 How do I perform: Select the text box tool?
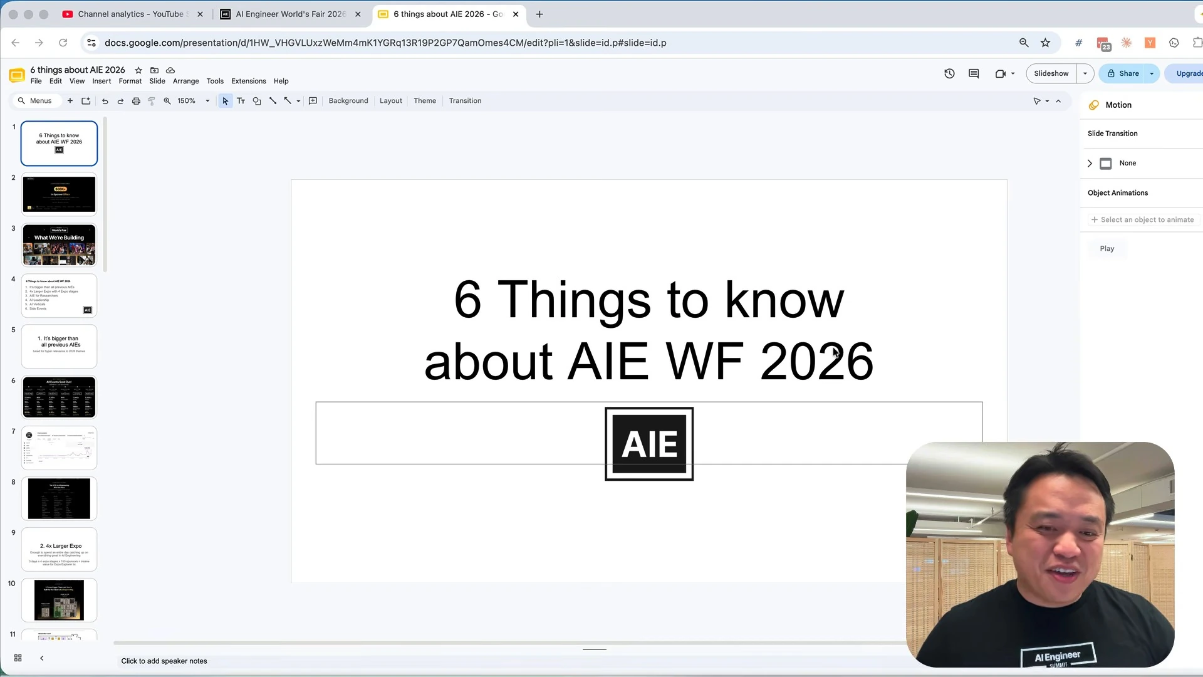tap(241, 101)
